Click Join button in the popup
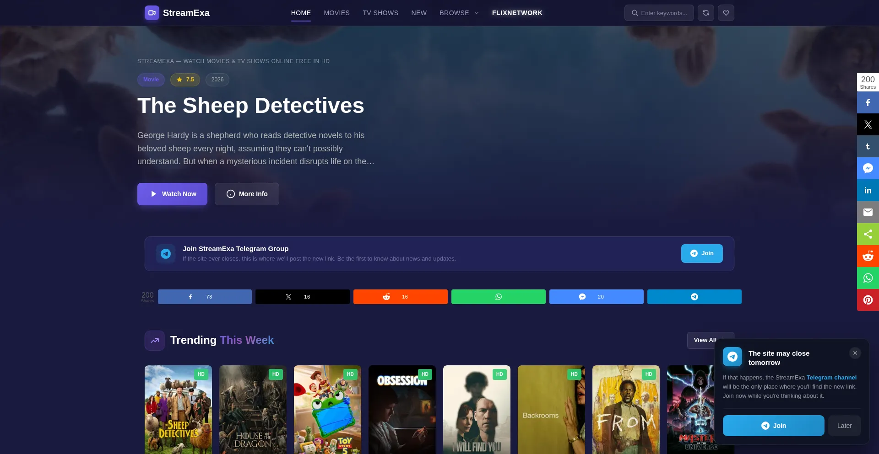The image size is (879, 454). click(x=774, y=426)
